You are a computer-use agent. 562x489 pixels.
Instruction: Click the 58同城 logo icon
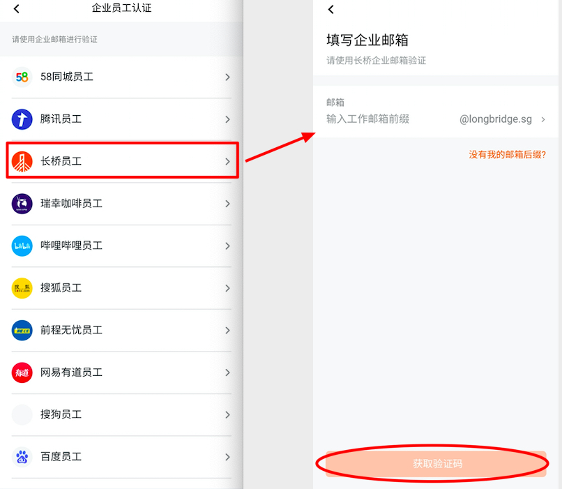click(x=22, y=77)
